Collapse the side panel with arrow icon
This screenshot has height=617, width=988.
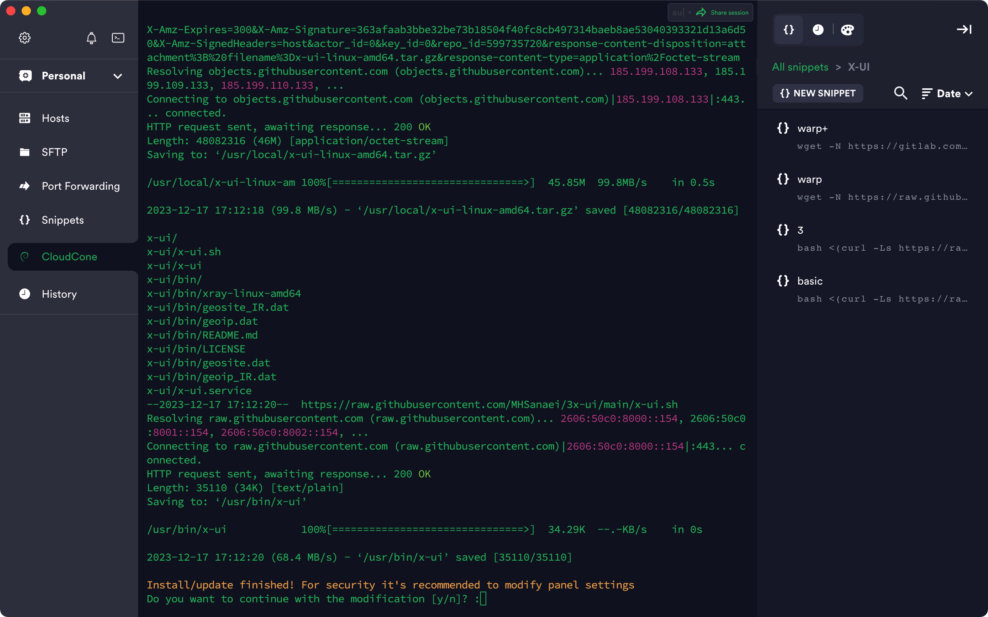coord(964,29)
